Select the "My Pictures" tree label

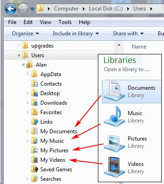[54, 150]
